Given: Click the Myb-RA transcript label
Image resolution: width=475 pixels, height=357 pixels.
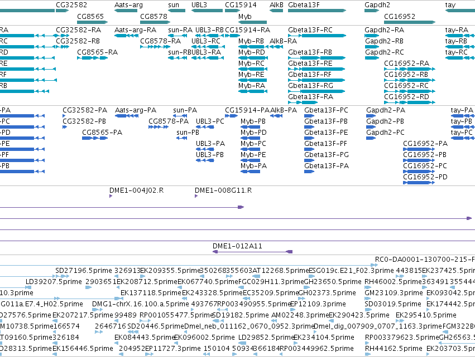Looking at the screenshot, I should coord(252,86).
